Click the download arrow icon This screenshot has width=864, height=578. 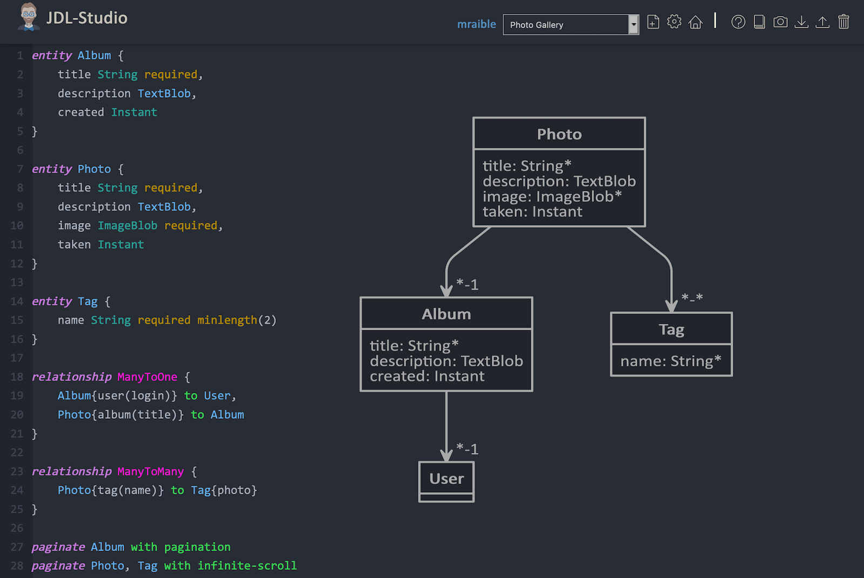tap(801, 22)
